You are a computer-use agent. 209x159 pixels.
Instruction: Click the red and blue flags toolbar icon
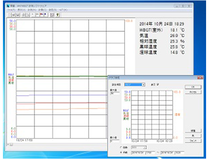pyautogui.click(x=41, y=15)
